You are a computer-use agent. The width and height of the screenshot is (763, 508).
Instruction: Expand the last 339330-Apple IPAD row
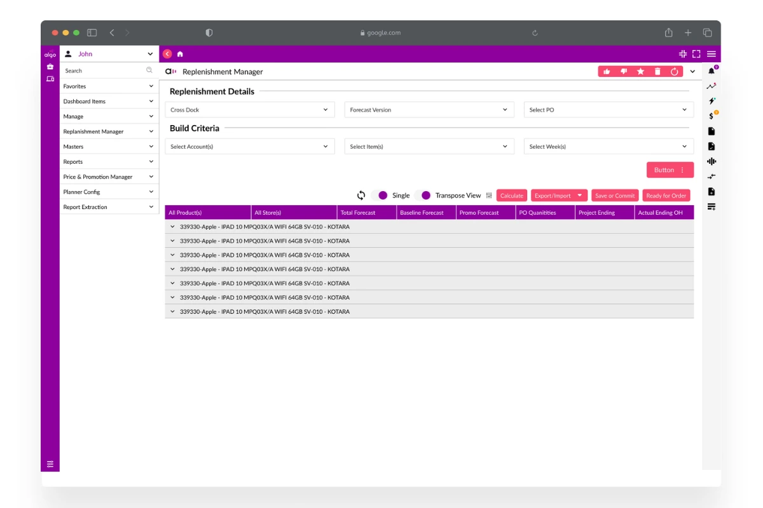172,312
